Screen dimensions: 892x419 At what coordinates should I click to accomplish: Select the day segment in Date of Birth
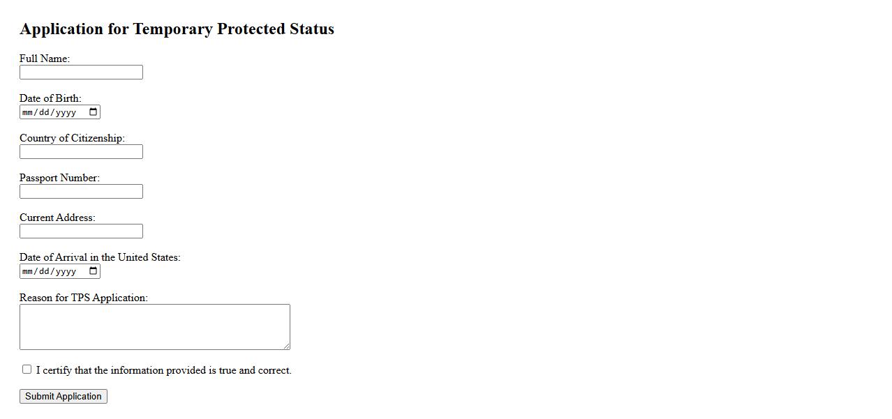[44, 112]
